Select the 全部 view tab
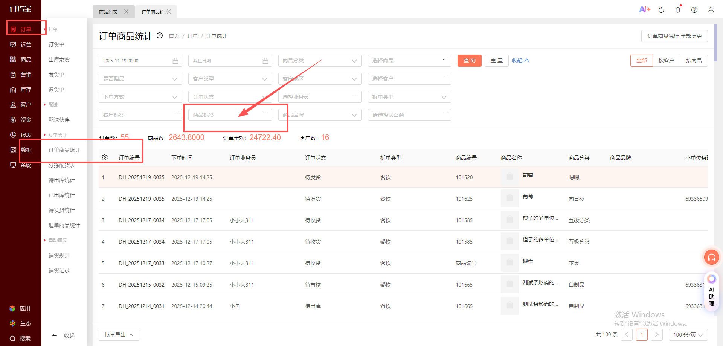Viewport: 723px width, 346px height. [642, 61]
